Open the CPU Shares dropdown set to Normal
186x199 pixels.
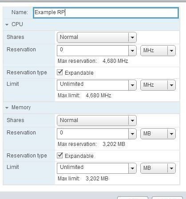pos(97,38)
